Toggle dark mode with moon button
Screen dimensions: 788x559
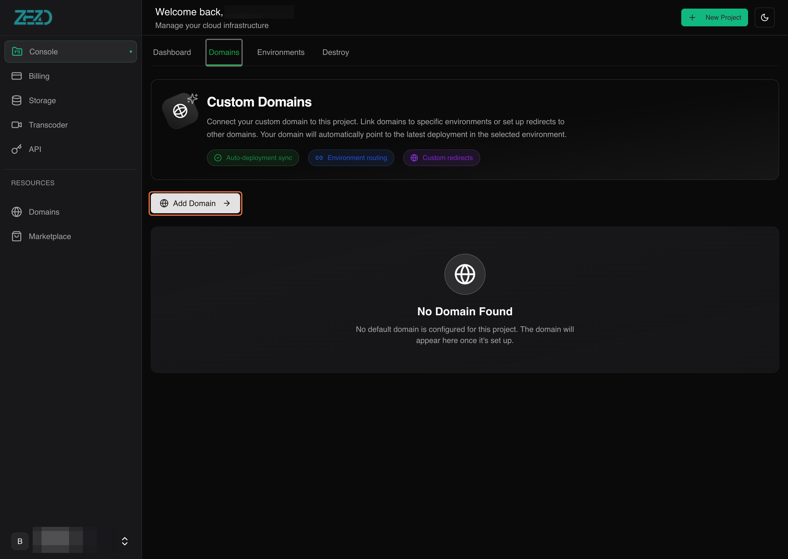(764, 17)
